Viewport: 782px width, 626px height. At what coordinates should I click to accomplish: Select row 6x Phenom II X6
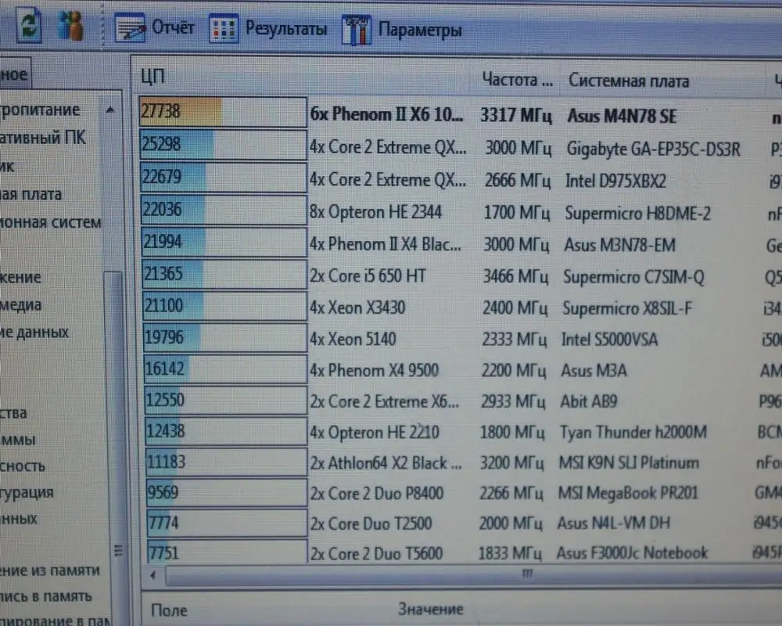point(461,115)
